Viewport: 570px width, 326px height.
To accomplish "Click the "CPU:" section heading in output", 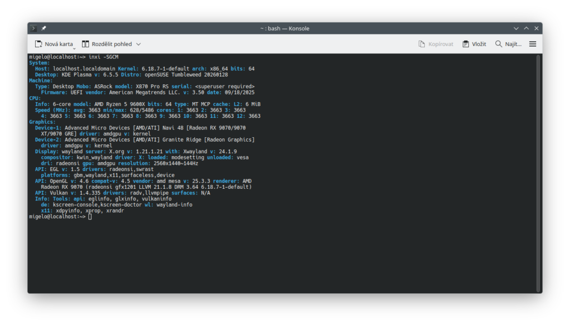I will (35, 98).
